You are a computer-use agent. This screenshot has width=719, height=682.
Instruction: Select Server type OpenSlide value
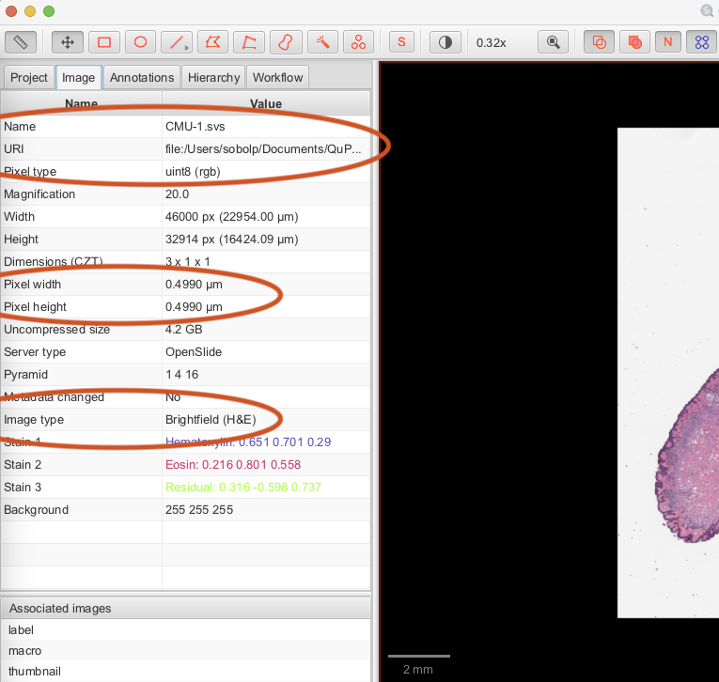coord(194,352)
